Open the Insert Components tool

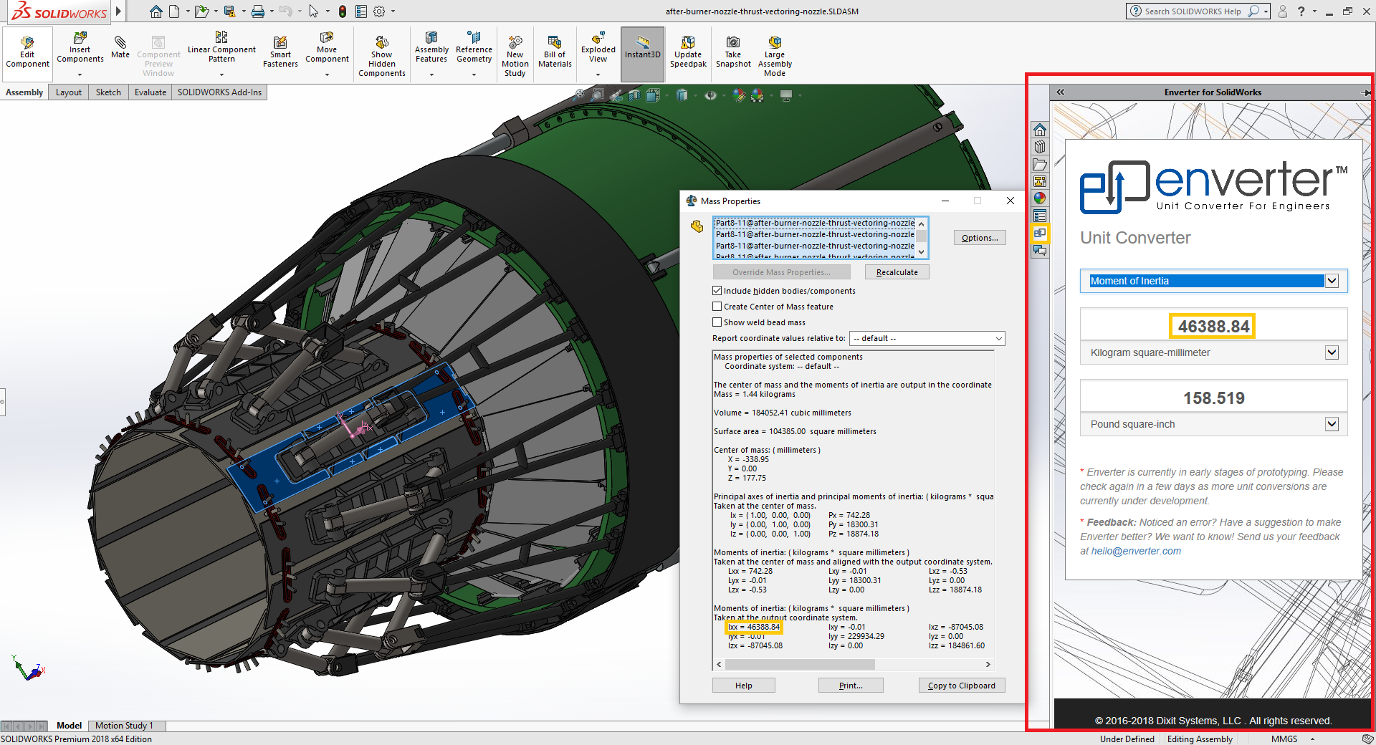click(79, 47)
